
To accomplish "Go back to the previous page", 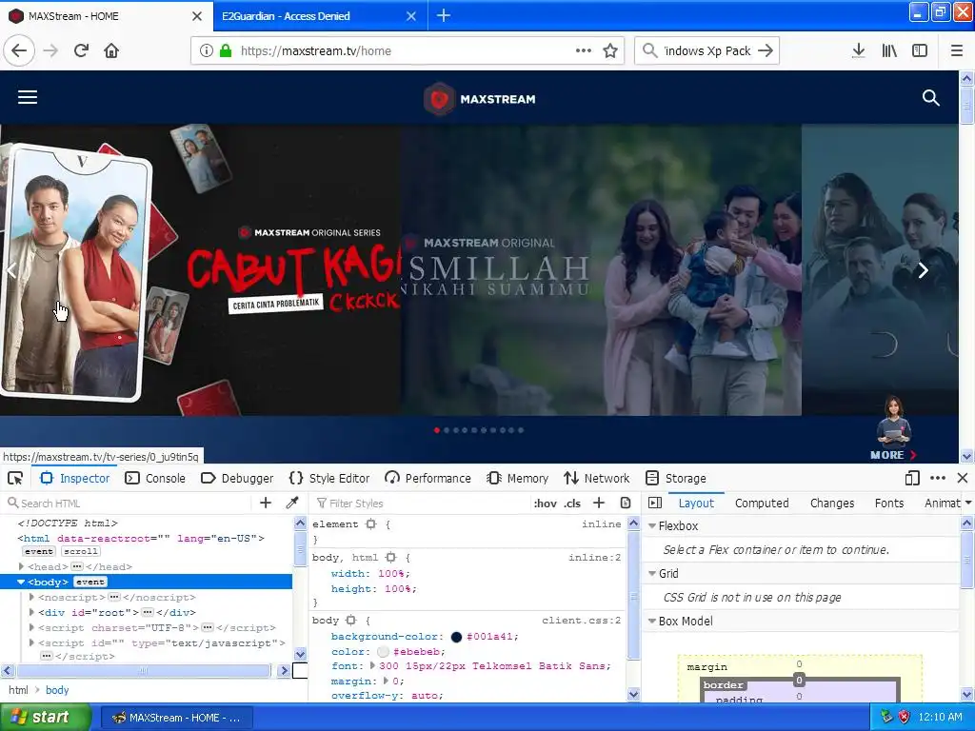I will click(19, 50).
